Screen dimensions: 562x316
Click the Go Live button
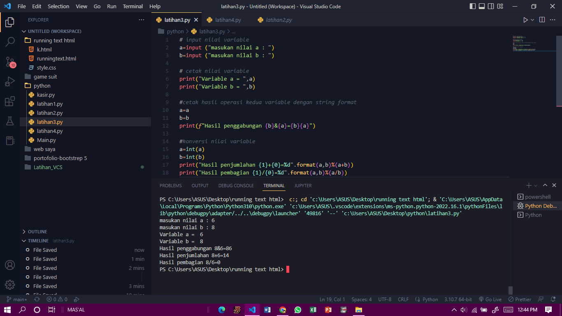[490, 299]
